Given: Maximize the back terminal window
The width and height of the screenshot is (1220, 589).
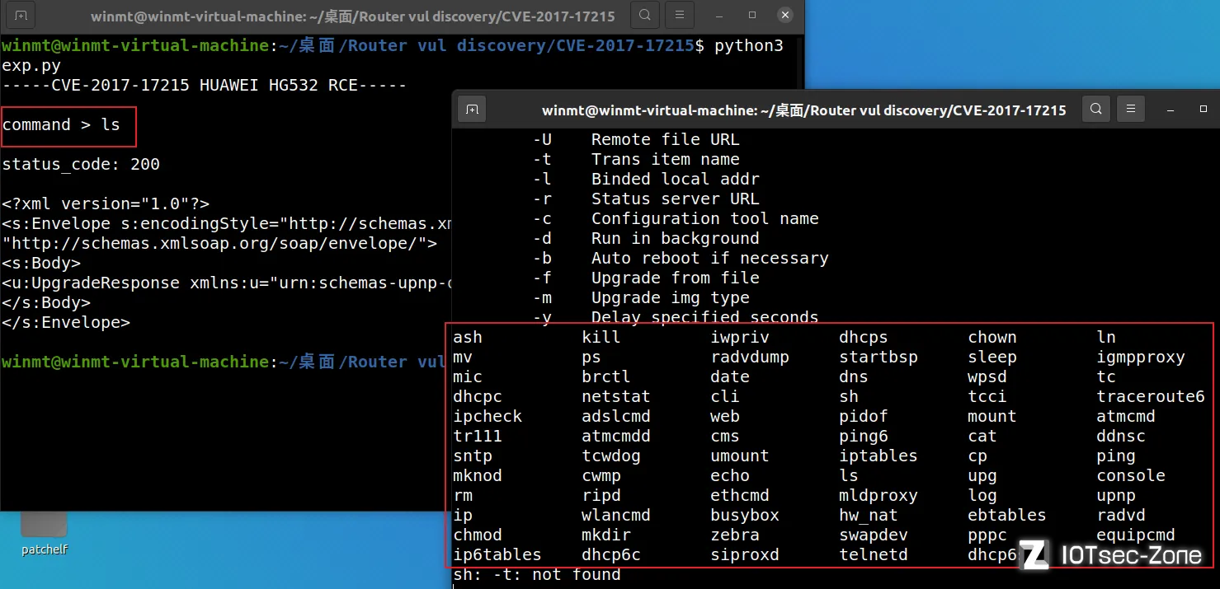Looking at the screenshot, I should click(751, 16).
